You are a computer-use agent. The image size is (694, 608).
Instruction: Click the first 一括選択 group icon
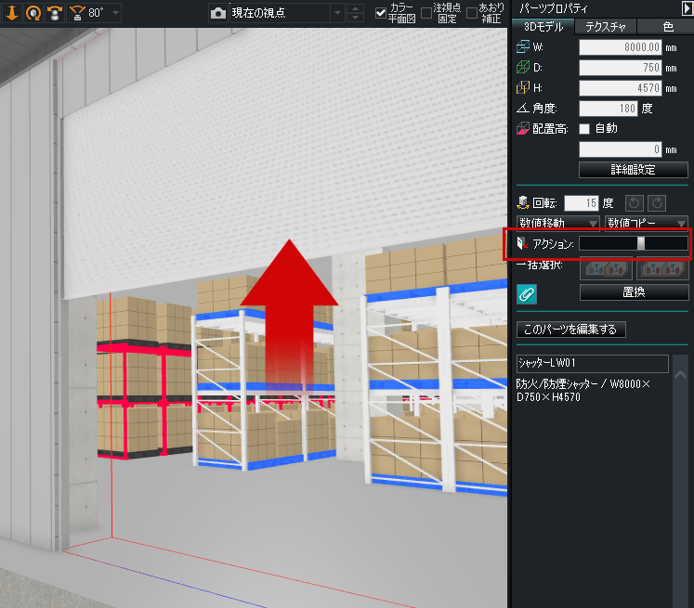[x=605, y=268]
